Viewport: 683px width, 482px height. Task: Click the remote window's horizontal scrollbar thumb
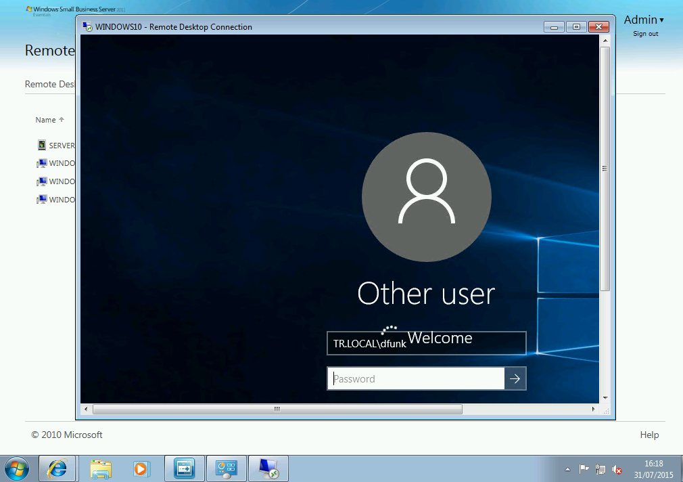pyautogui.click(x=277, y=410)
